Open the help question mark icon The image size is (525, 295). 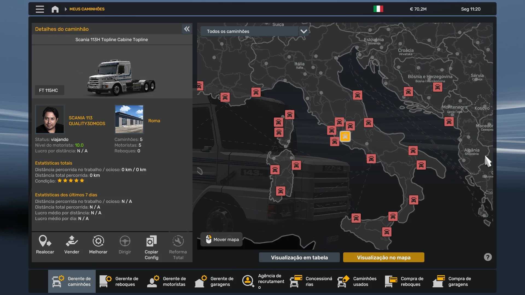click(488, 257)
